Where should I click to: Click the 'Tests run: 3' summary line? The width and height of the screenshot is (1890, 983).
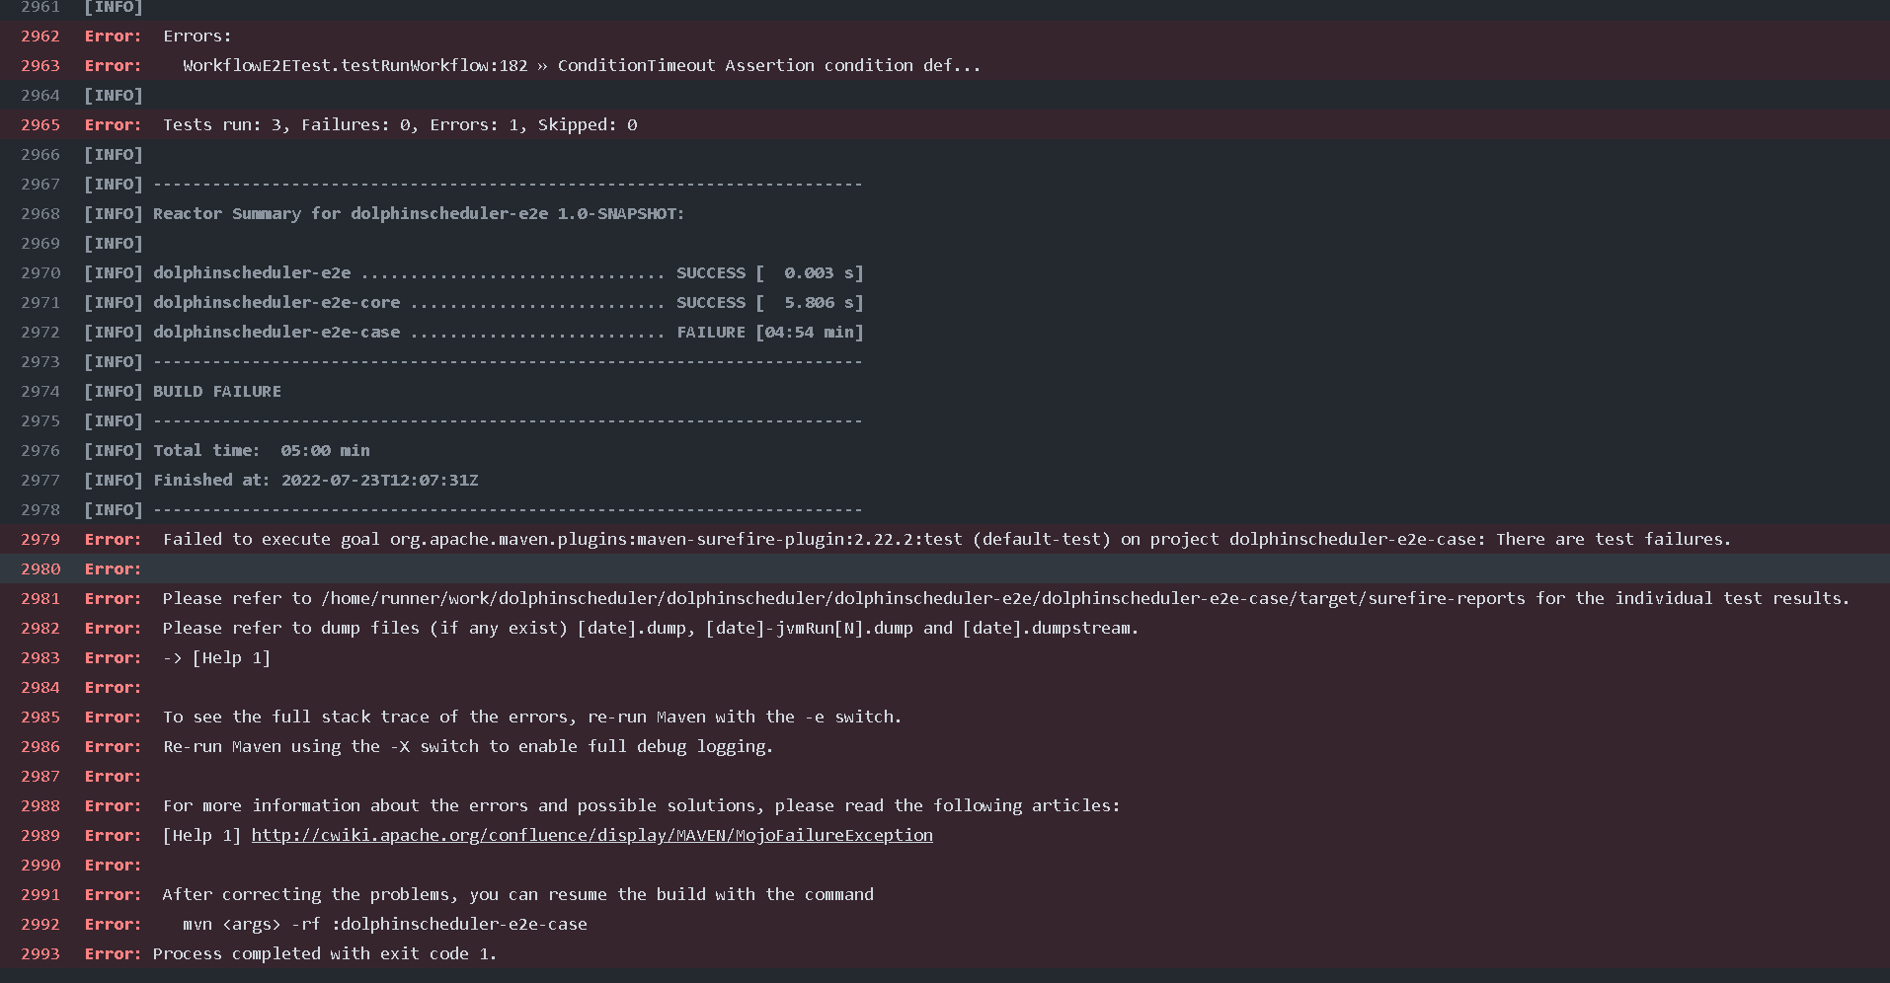point(945,124)
